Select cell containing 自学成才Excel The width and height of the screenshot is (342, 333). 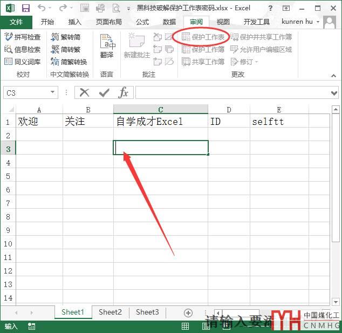pyautogui.click(x=161, y=121)
